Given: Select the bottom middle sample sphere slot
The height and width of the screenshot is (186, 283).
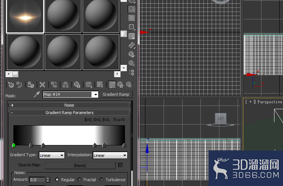Looking at the screenshot, I should [63, 52].
